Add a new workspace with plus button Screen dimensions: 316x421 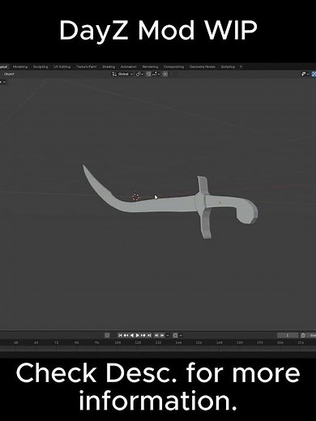coord(241,66)
